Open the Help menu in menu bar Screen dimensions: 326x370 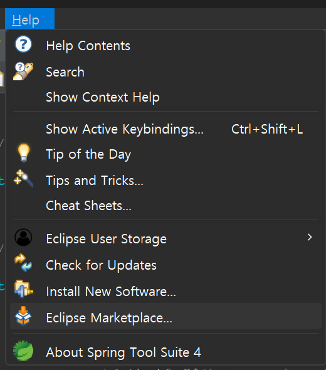pyautogui.click(x=29, y=19)
